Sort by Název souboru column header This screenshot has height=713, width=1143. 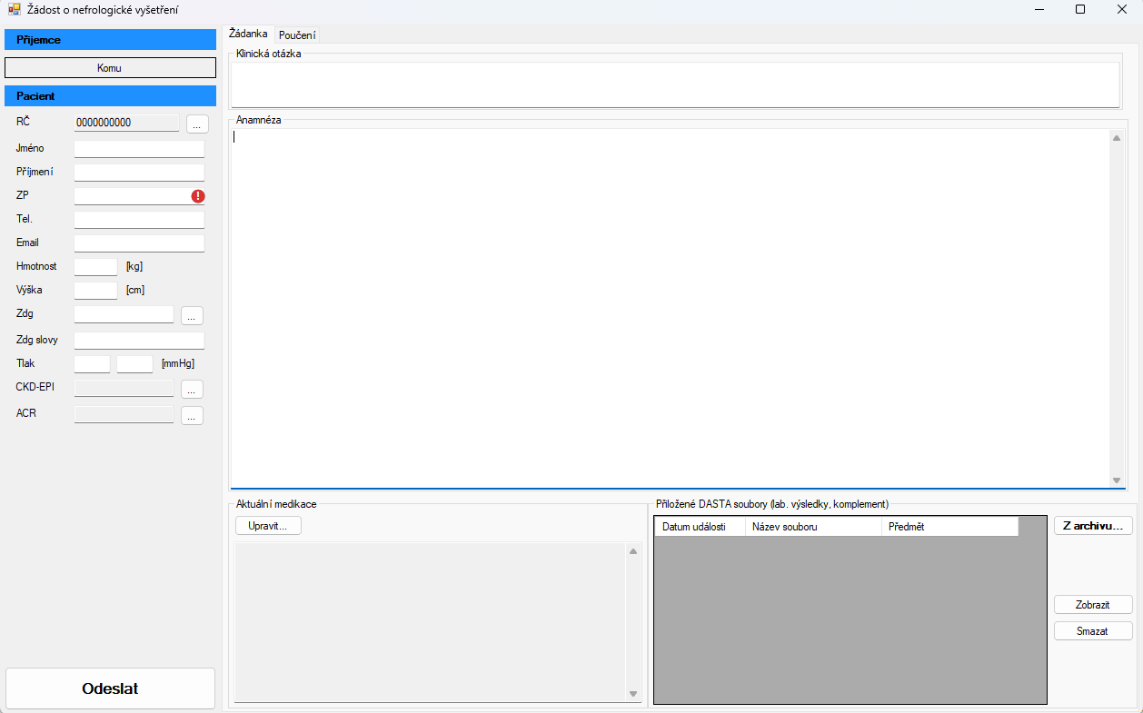814,527
